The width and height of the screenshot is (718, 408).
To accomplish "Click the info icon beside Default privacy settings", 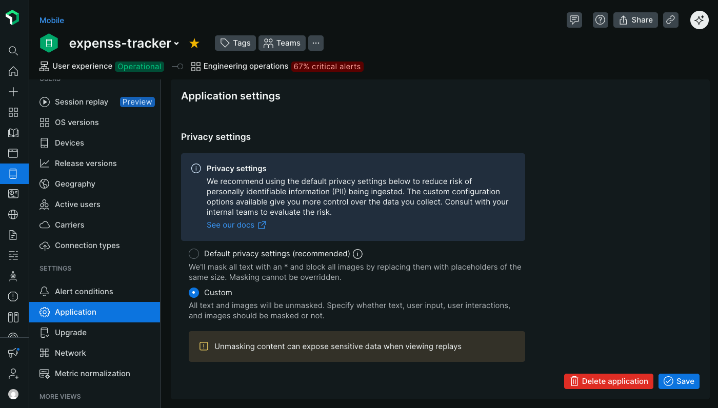I will pyautogui.click(x=358, y=254).
